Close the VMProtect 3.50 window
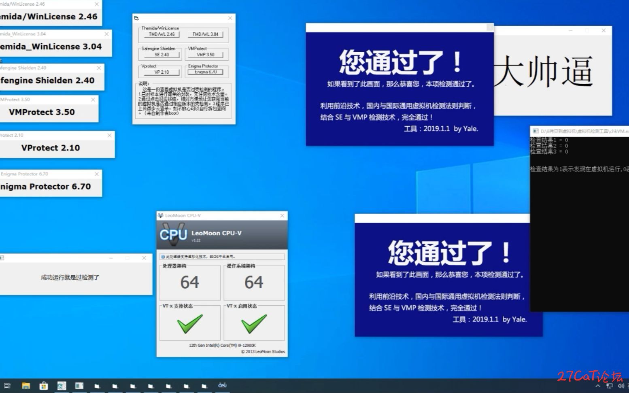Screen dimensions: 629x393 point(93,100)
